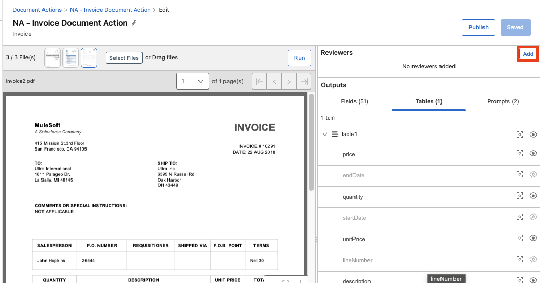The image size is (540, 283).
Task: Select the startDate field row
Action: tap(429, 218)
